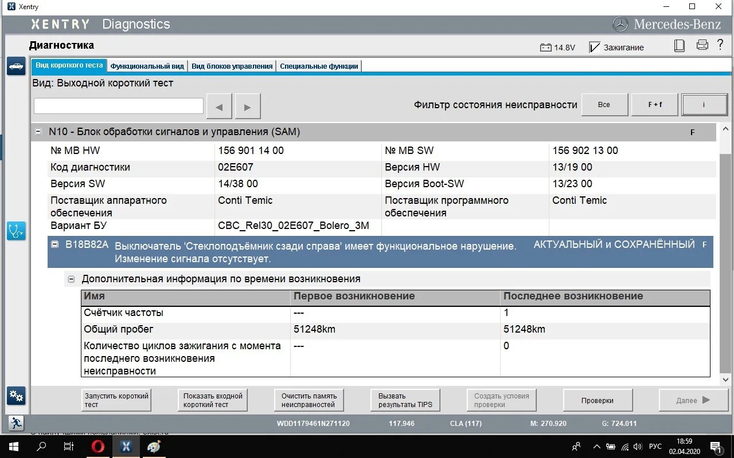Switch to Специальные функции tab
734x458 pixels.
[x=319, y=66]
